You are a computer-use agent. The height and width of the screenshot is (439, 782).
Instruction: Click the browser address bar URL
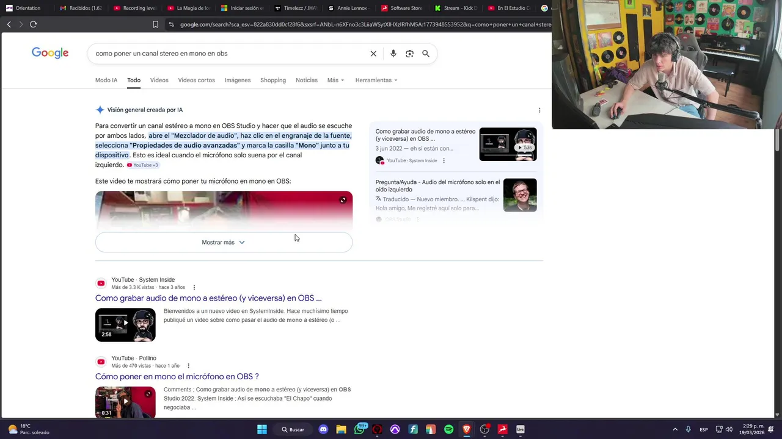[x=365, y=24]
